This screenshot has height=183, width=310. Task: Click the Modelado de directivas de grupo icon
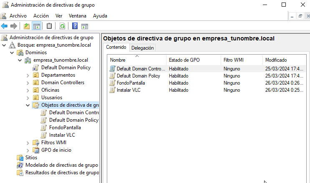[x=20, y=165]
